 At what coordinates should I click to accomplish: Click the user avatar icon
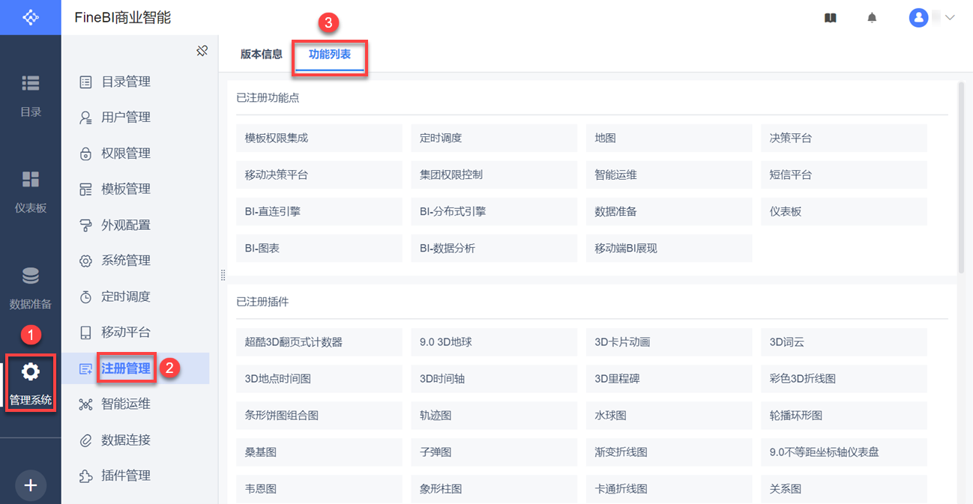pyautogui.click(x=918, y=18)
